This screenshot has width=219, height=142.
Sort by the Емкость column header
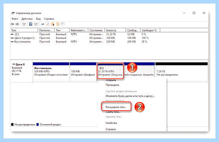115,30
